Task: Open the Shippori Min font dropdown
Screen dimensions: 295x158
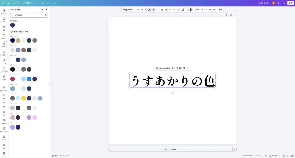Action: 128,9
